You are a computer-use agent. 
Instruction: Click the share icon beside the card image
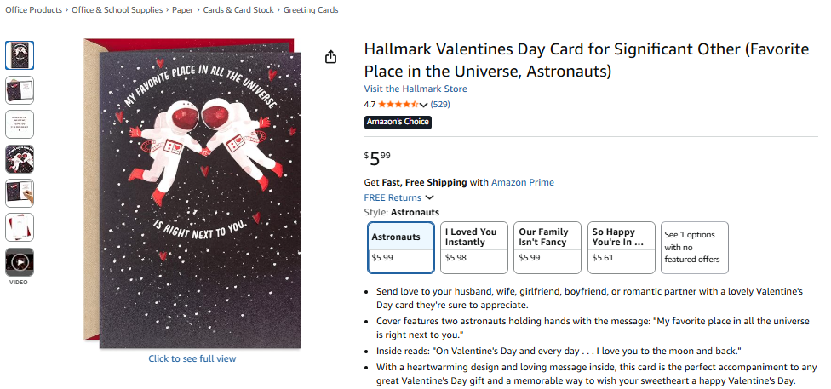pyautogui.click(x=331, y=57)
